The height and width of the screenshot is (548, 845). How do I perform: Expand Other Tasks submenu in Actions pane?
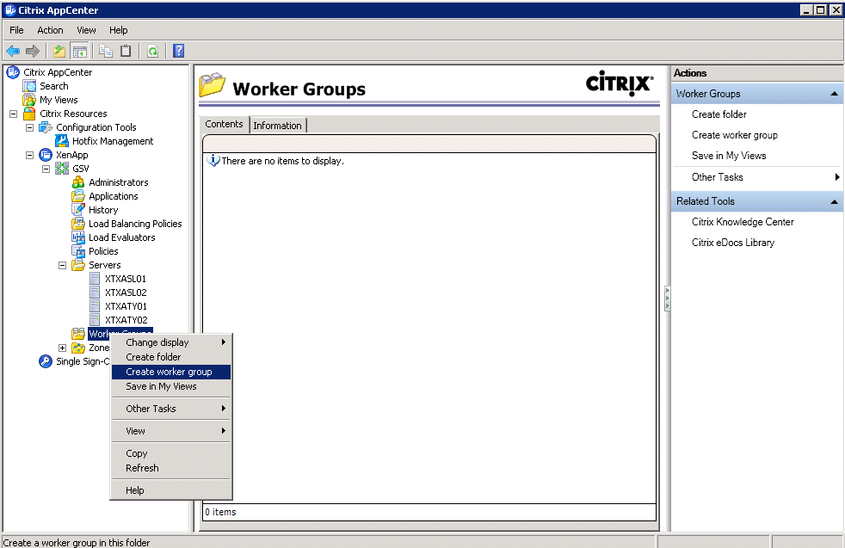(x=837, y=176)
